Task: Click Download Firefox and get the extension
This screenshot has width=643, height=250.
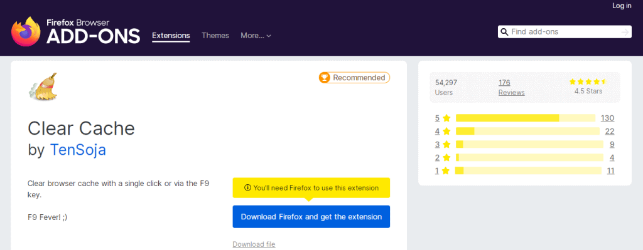Action: 311,217
